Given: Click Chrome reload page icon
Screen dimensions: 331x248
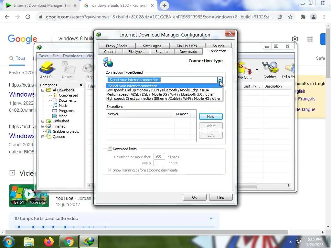Looking at the screenshot, I should pyautogui.click(x=28, y=17).
